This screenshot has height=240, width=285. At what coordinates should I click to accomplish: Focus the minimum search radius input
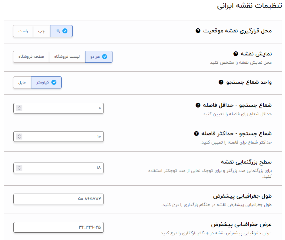(58, 108)
